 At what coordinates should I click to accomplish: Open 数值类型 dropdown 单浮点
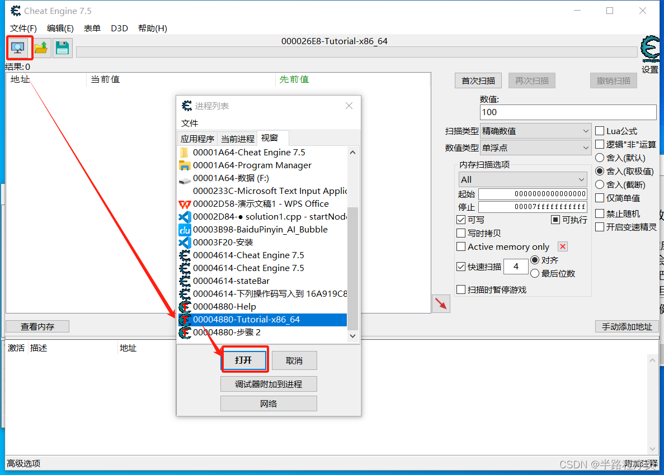click(x=536, y=148)
